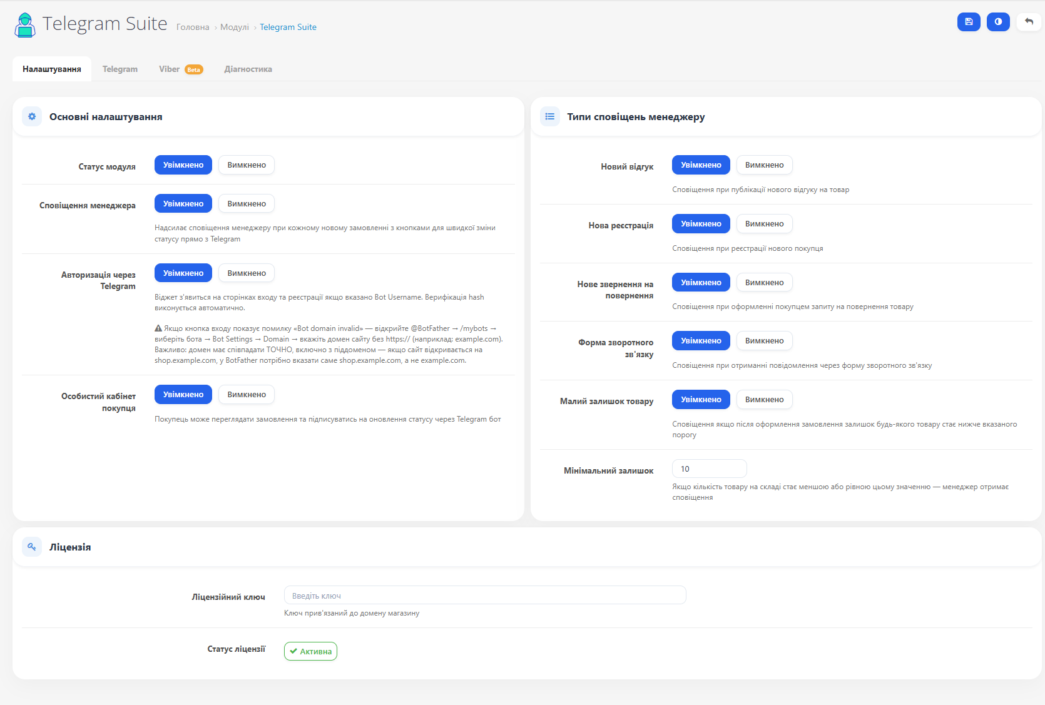
Task: Focus the Ліцензійний ключ input field
Action: click(485, 595)
